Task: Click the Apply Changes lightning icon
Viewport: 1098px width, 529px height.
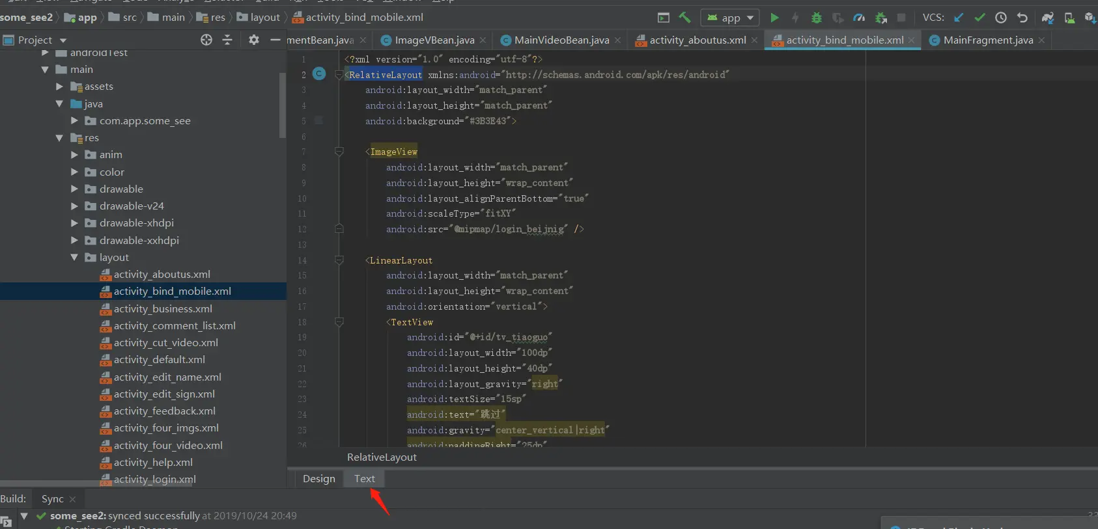Action: pyautogui.click(x=795, y=18)
